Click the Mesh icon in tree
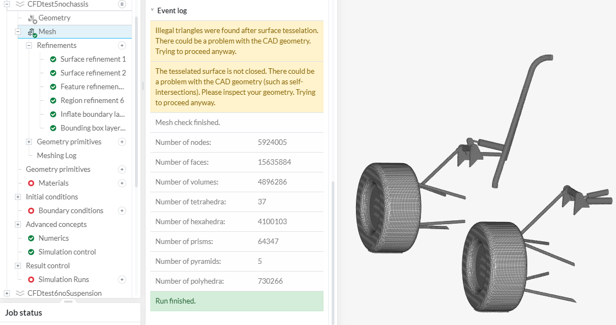 [x=32, y=32]
